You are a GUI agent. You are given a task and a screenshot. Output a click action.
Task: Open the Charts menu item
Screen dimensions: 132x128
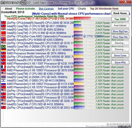pyautogui.click(x=82, y=9)
